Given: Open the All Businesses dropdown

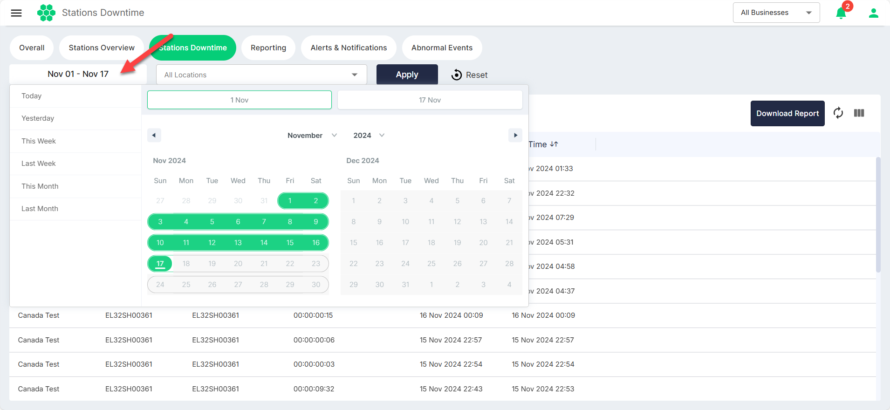Looking at the screenshot, I should (776, 13).
